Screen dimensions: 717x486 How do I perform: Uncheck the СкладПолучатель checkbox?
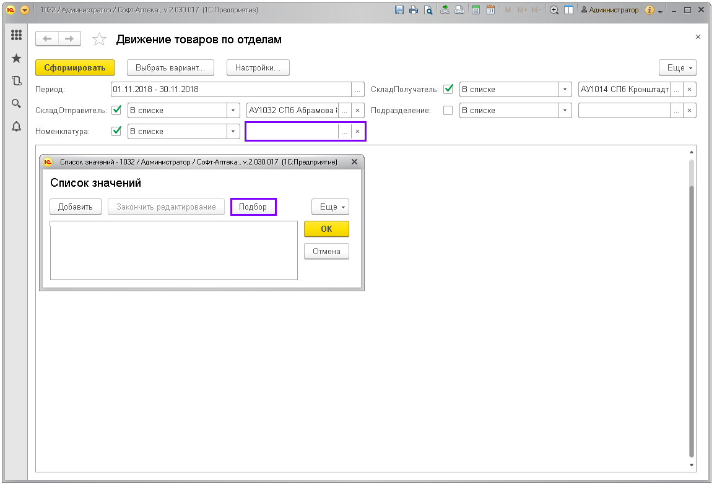point(448,89)
